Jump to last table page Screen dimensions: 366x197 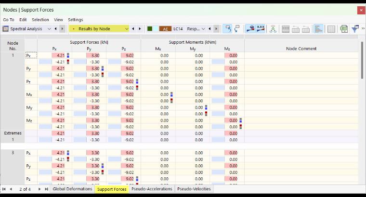(46, 189)
